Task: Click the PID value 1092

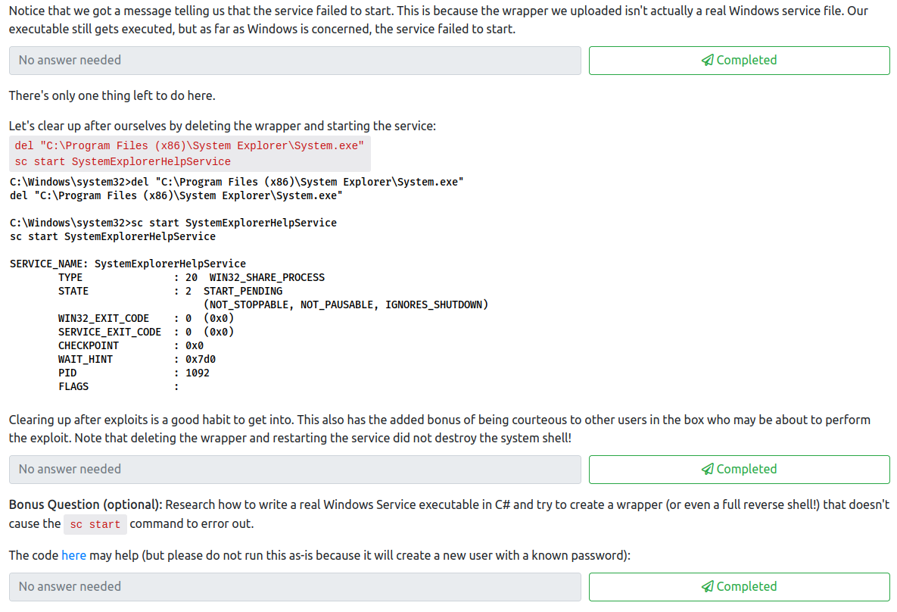Action: pyautogui.click(x=197, y=373)
